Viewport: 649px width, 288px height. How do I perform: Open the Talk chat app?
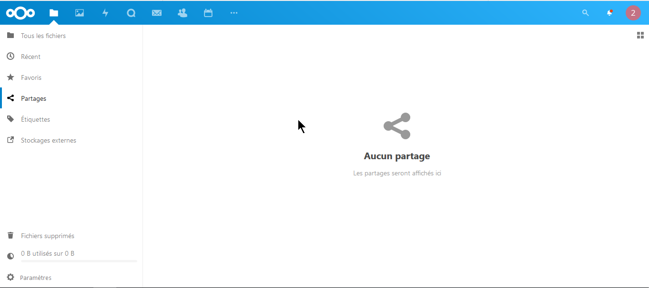tap(131, 13)
